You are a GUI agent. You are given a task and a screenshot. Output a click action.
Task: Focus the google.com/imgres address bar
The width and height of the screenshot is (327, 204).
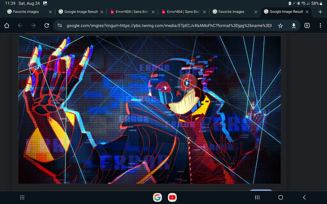click(x=169, y=26)
